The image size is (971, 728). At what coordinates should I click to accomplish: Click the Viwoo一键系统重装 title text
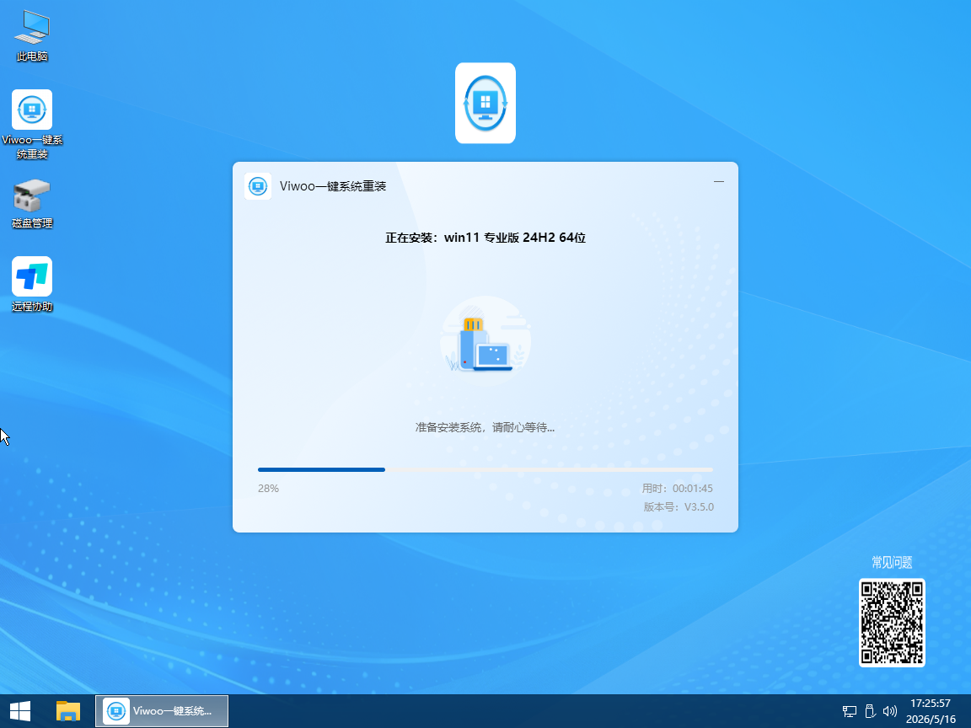click(x=333, y=186)
